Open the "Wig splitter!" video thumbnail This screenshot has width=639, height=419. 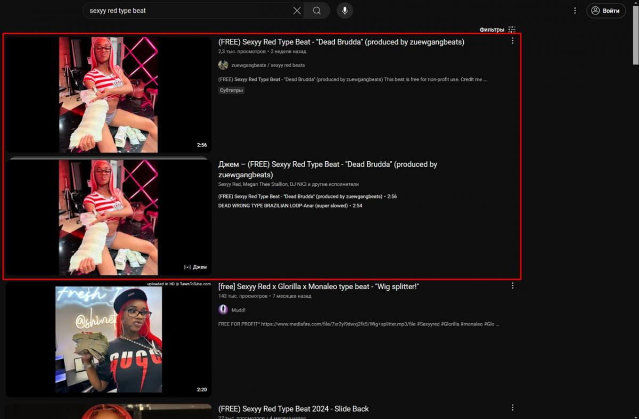click(x=109, y=340)
